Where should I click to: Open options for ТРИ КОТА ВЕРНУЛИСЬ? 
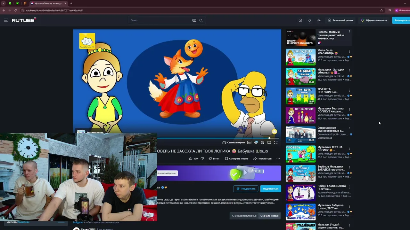click(x=349, y=90)
